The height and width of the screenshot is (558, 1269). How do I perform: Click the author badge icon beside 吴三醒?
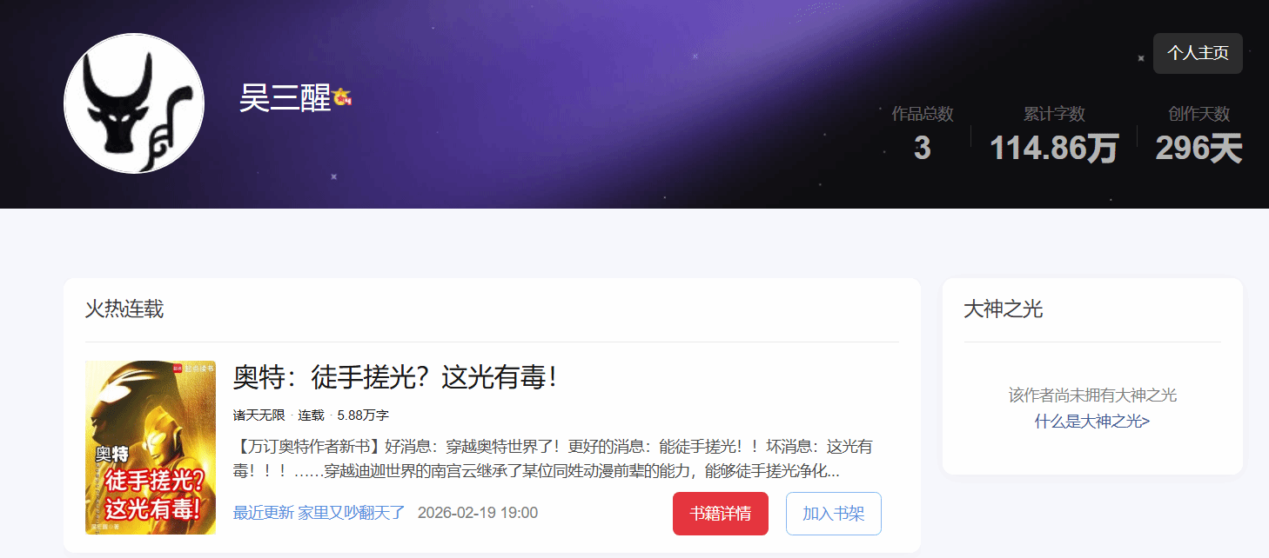pos(341,99)
